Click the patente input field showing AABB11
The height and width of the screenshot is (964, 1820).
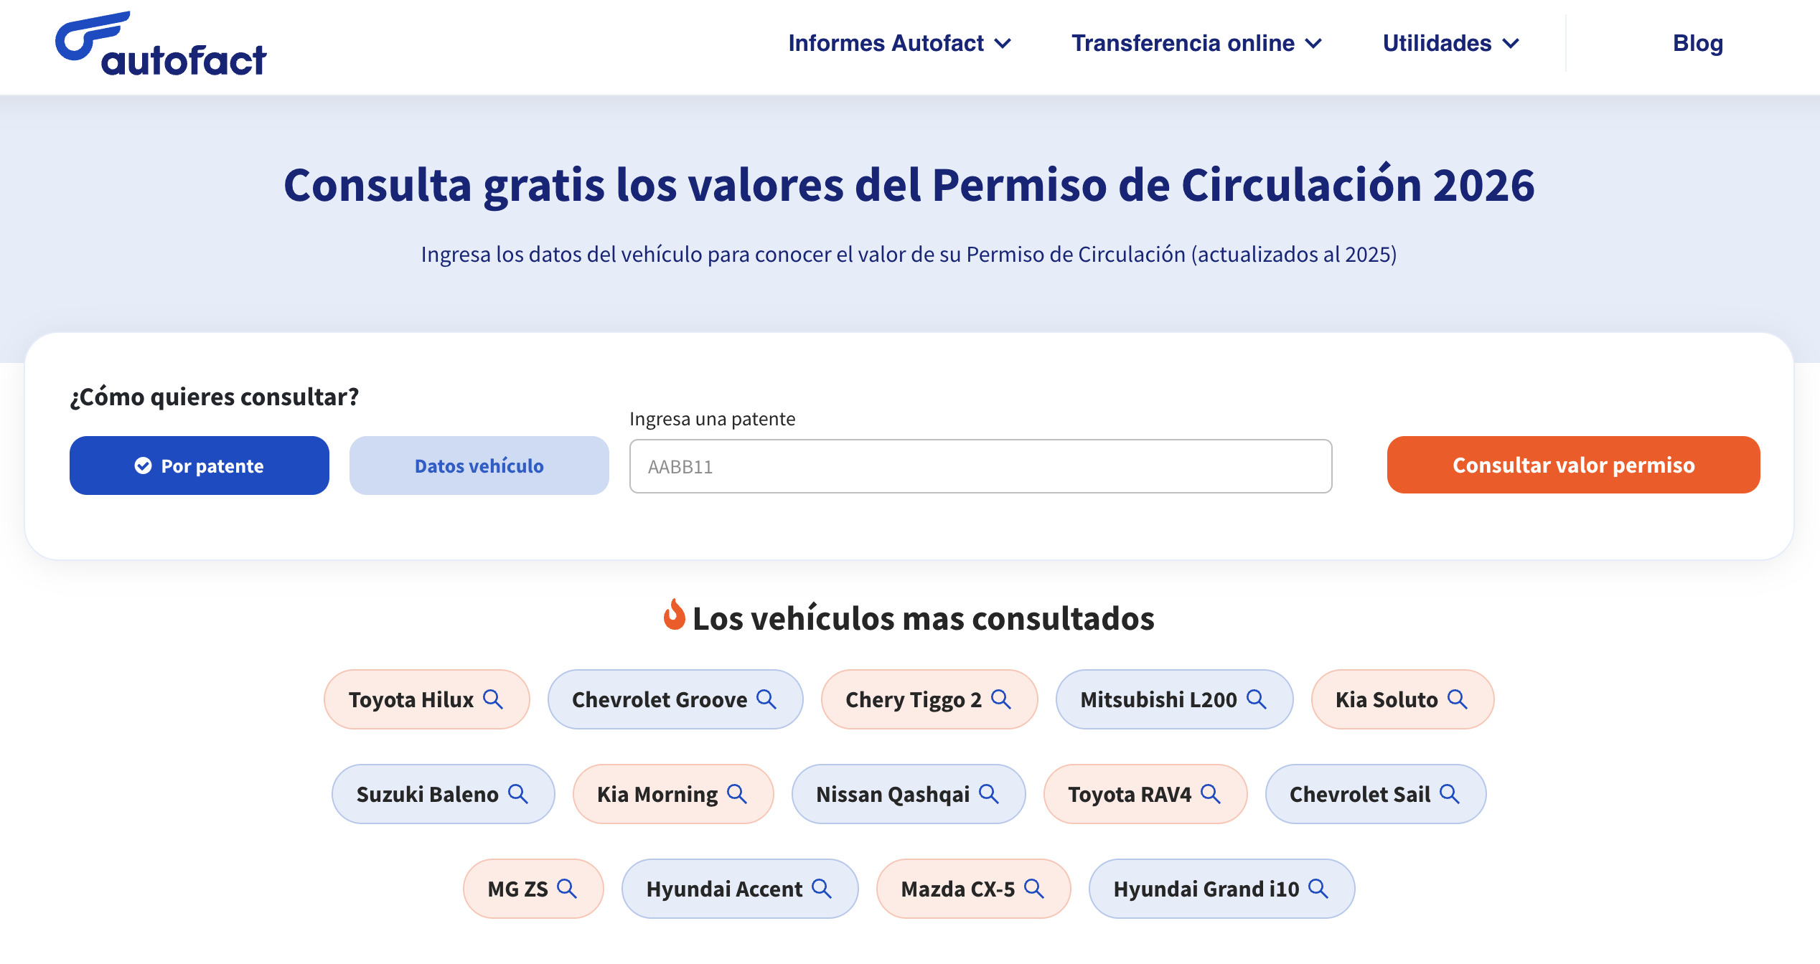click(981, 466)
